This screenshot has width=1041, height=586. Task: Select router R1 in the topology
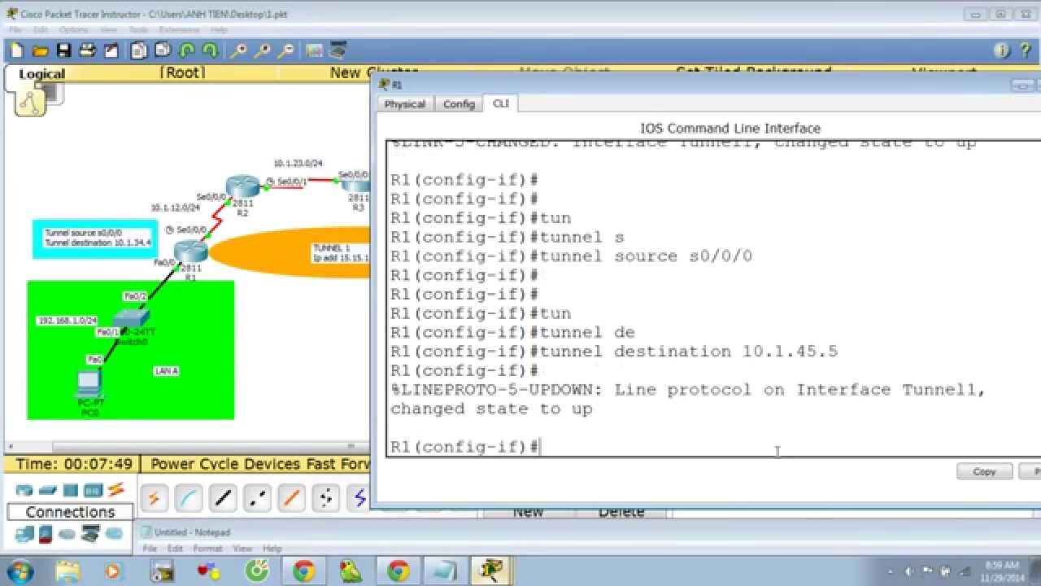(x=191, y=251)
